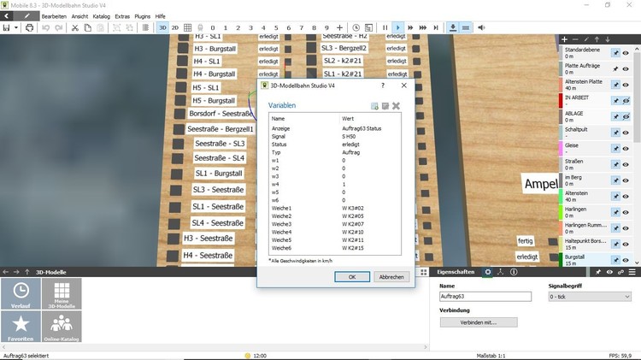Image resolution: width=641 pixels, height=360 pixels.
Task: Open the time clock settings icon
Action: pyautogui.click(x=356, y=28)
